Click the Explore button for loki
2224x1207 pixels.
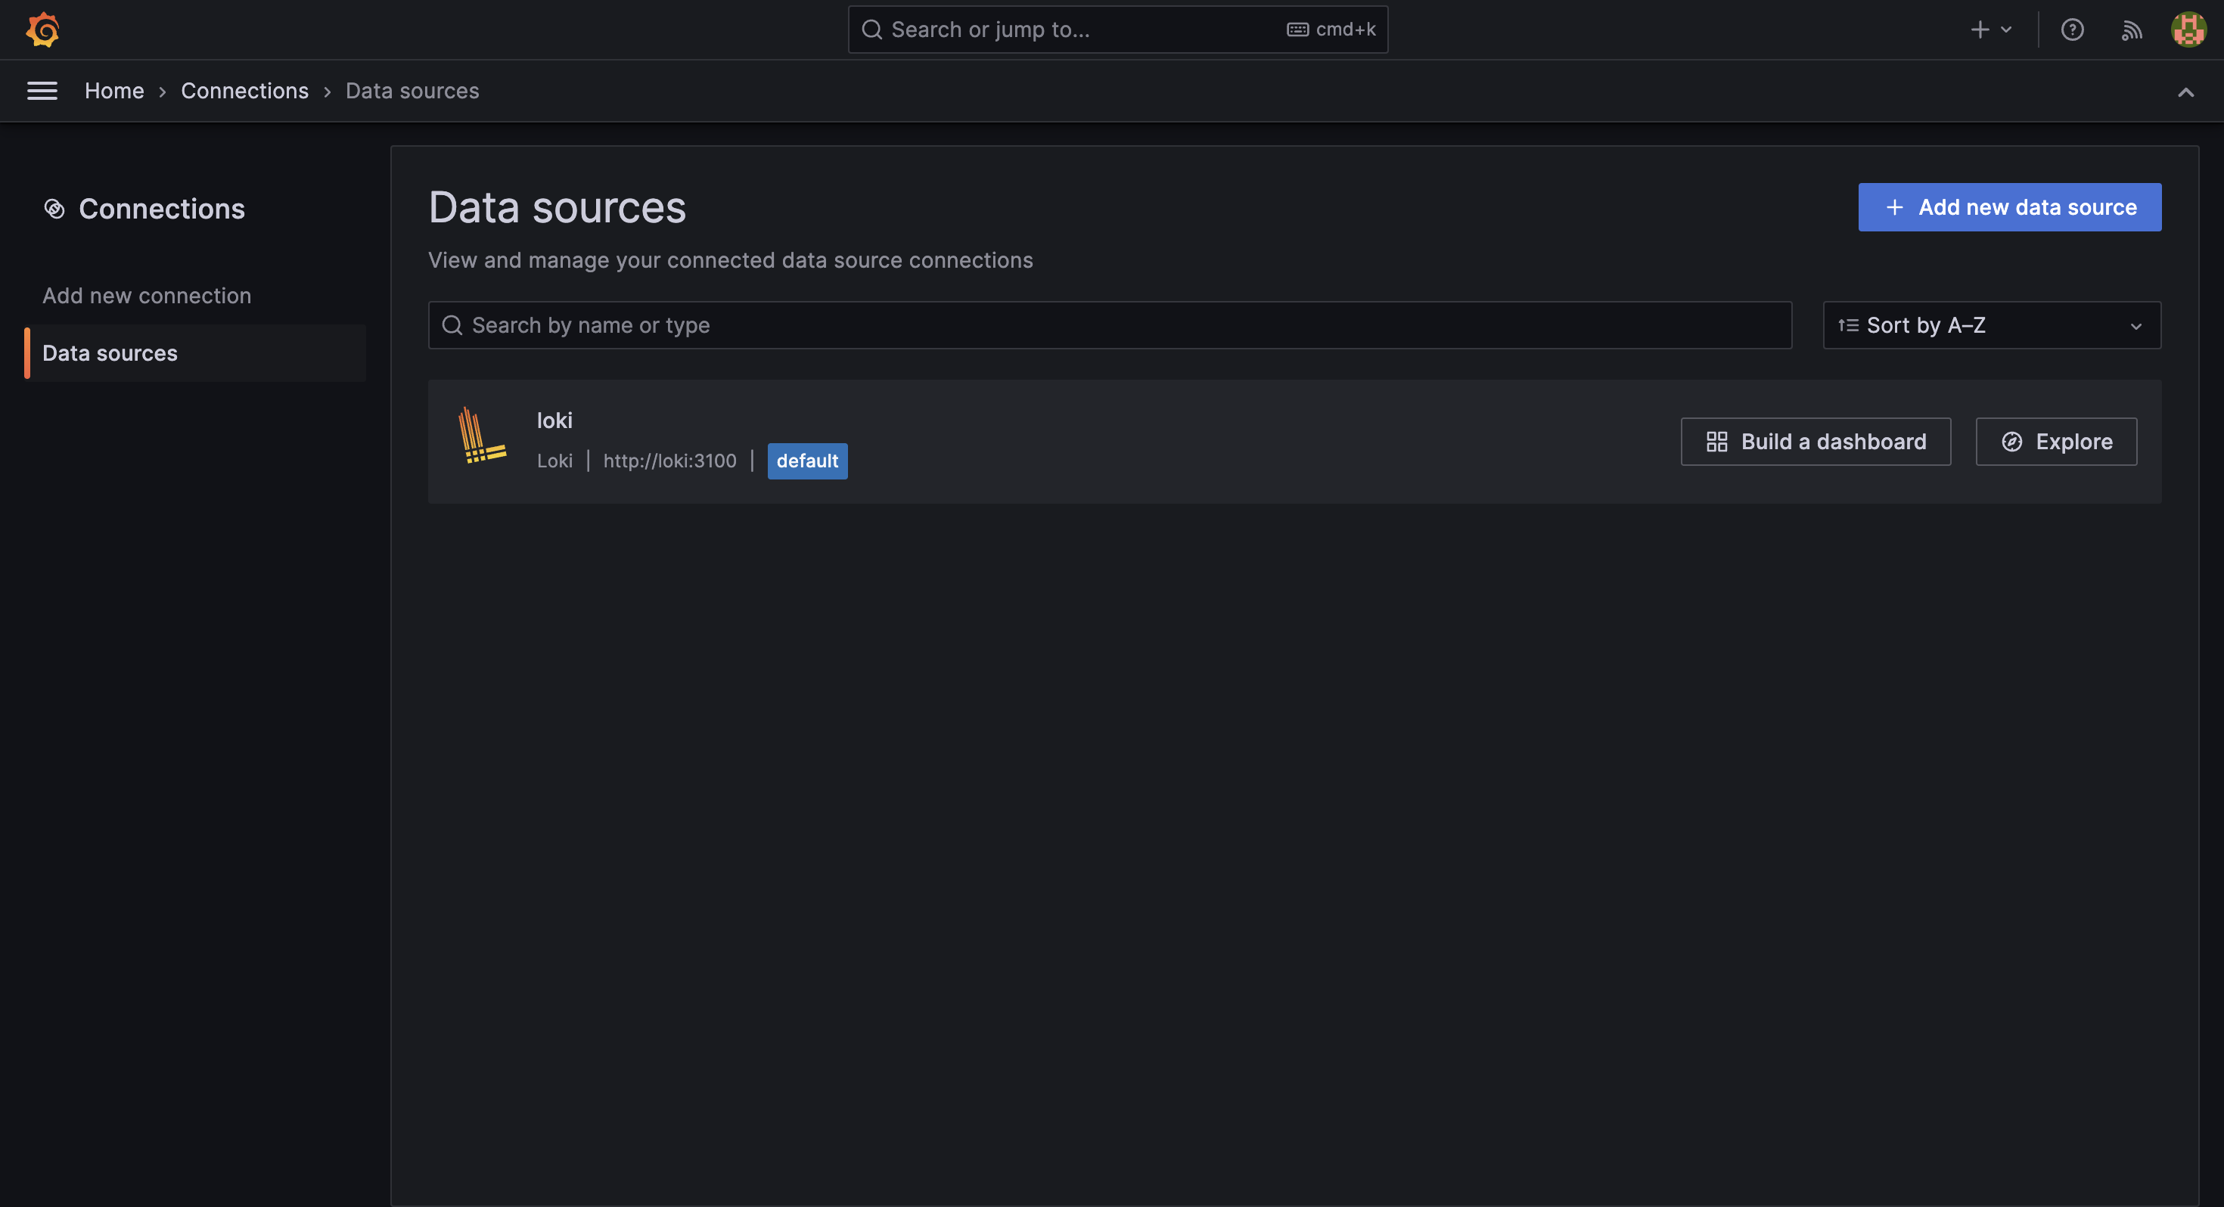(2055, 441)
